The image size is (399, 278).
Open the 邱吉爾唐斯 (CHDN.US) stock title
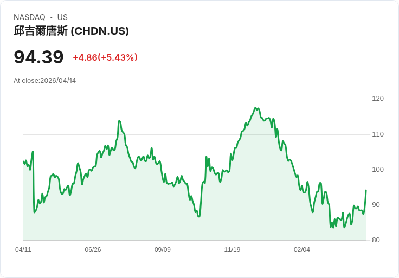point(71,31)
